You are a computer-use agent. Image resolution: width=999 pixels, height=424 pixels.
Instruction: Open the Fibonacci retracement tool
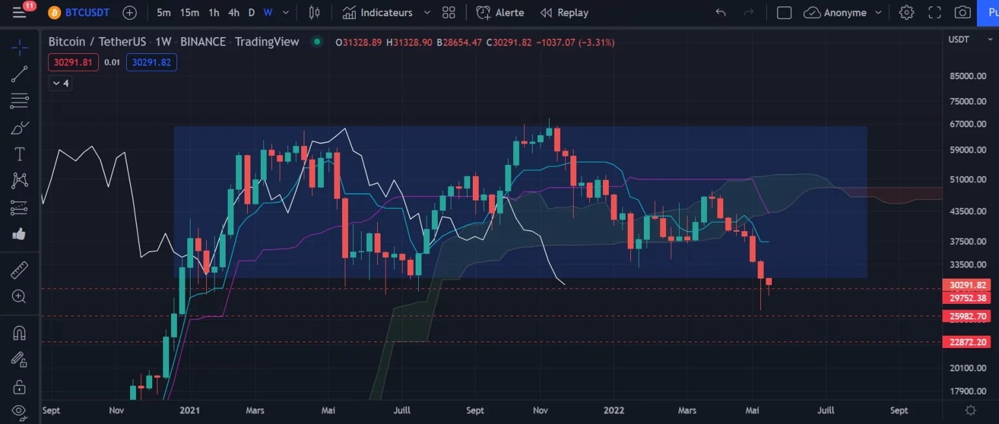[x=20, y=101]
